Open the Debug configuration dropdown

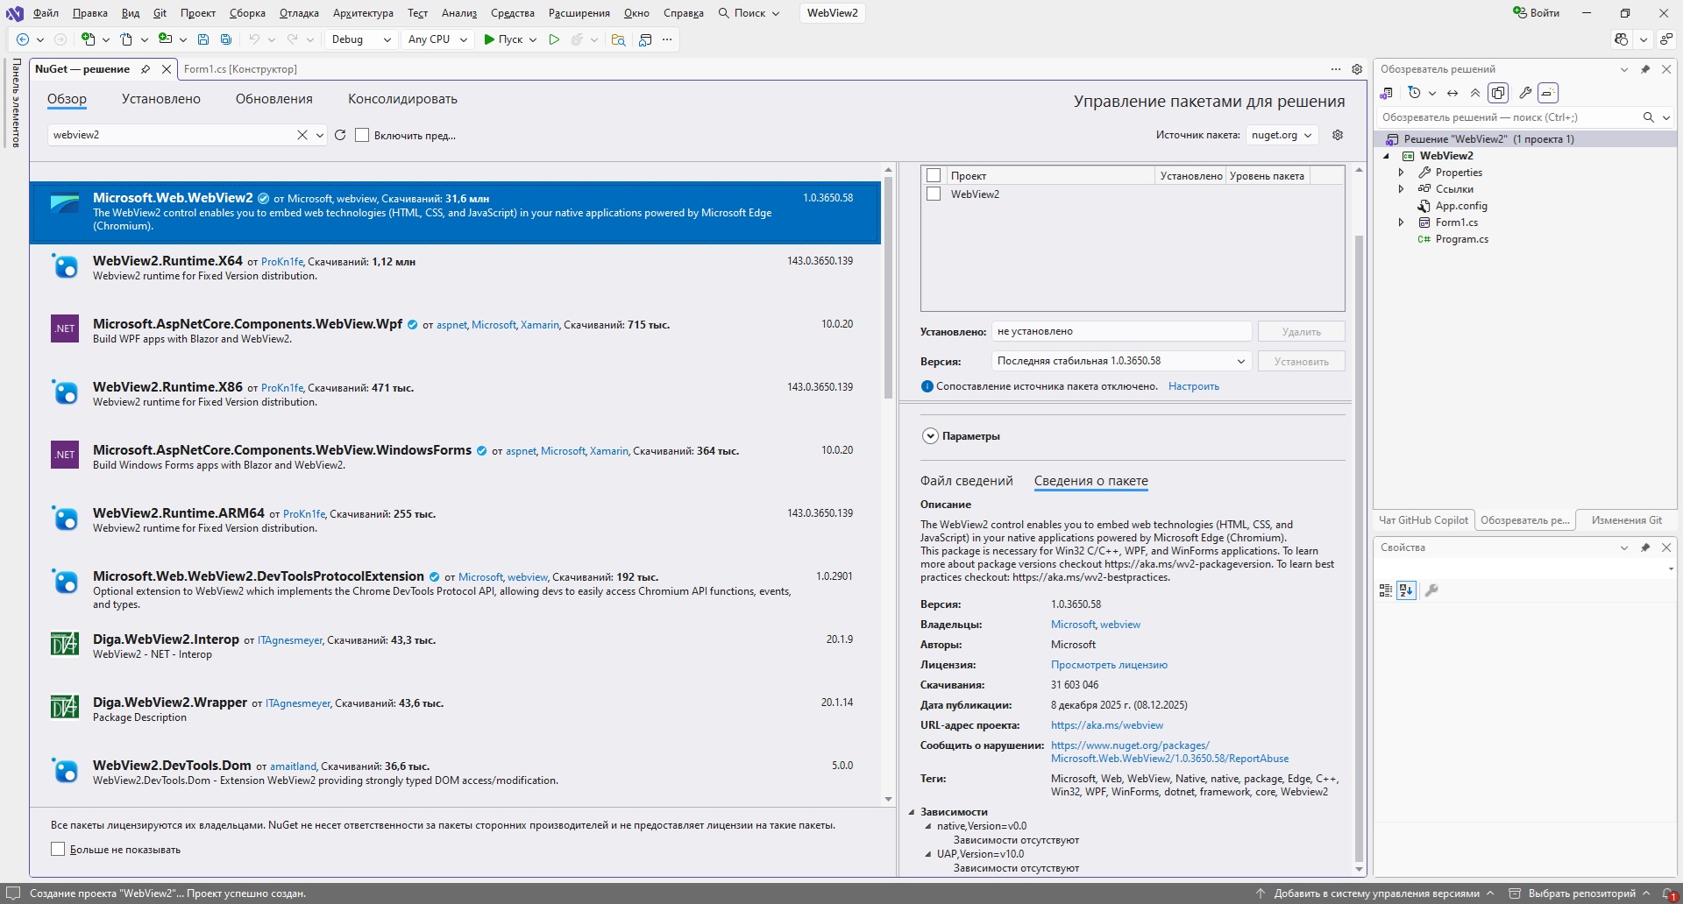(x=359, y=39)
